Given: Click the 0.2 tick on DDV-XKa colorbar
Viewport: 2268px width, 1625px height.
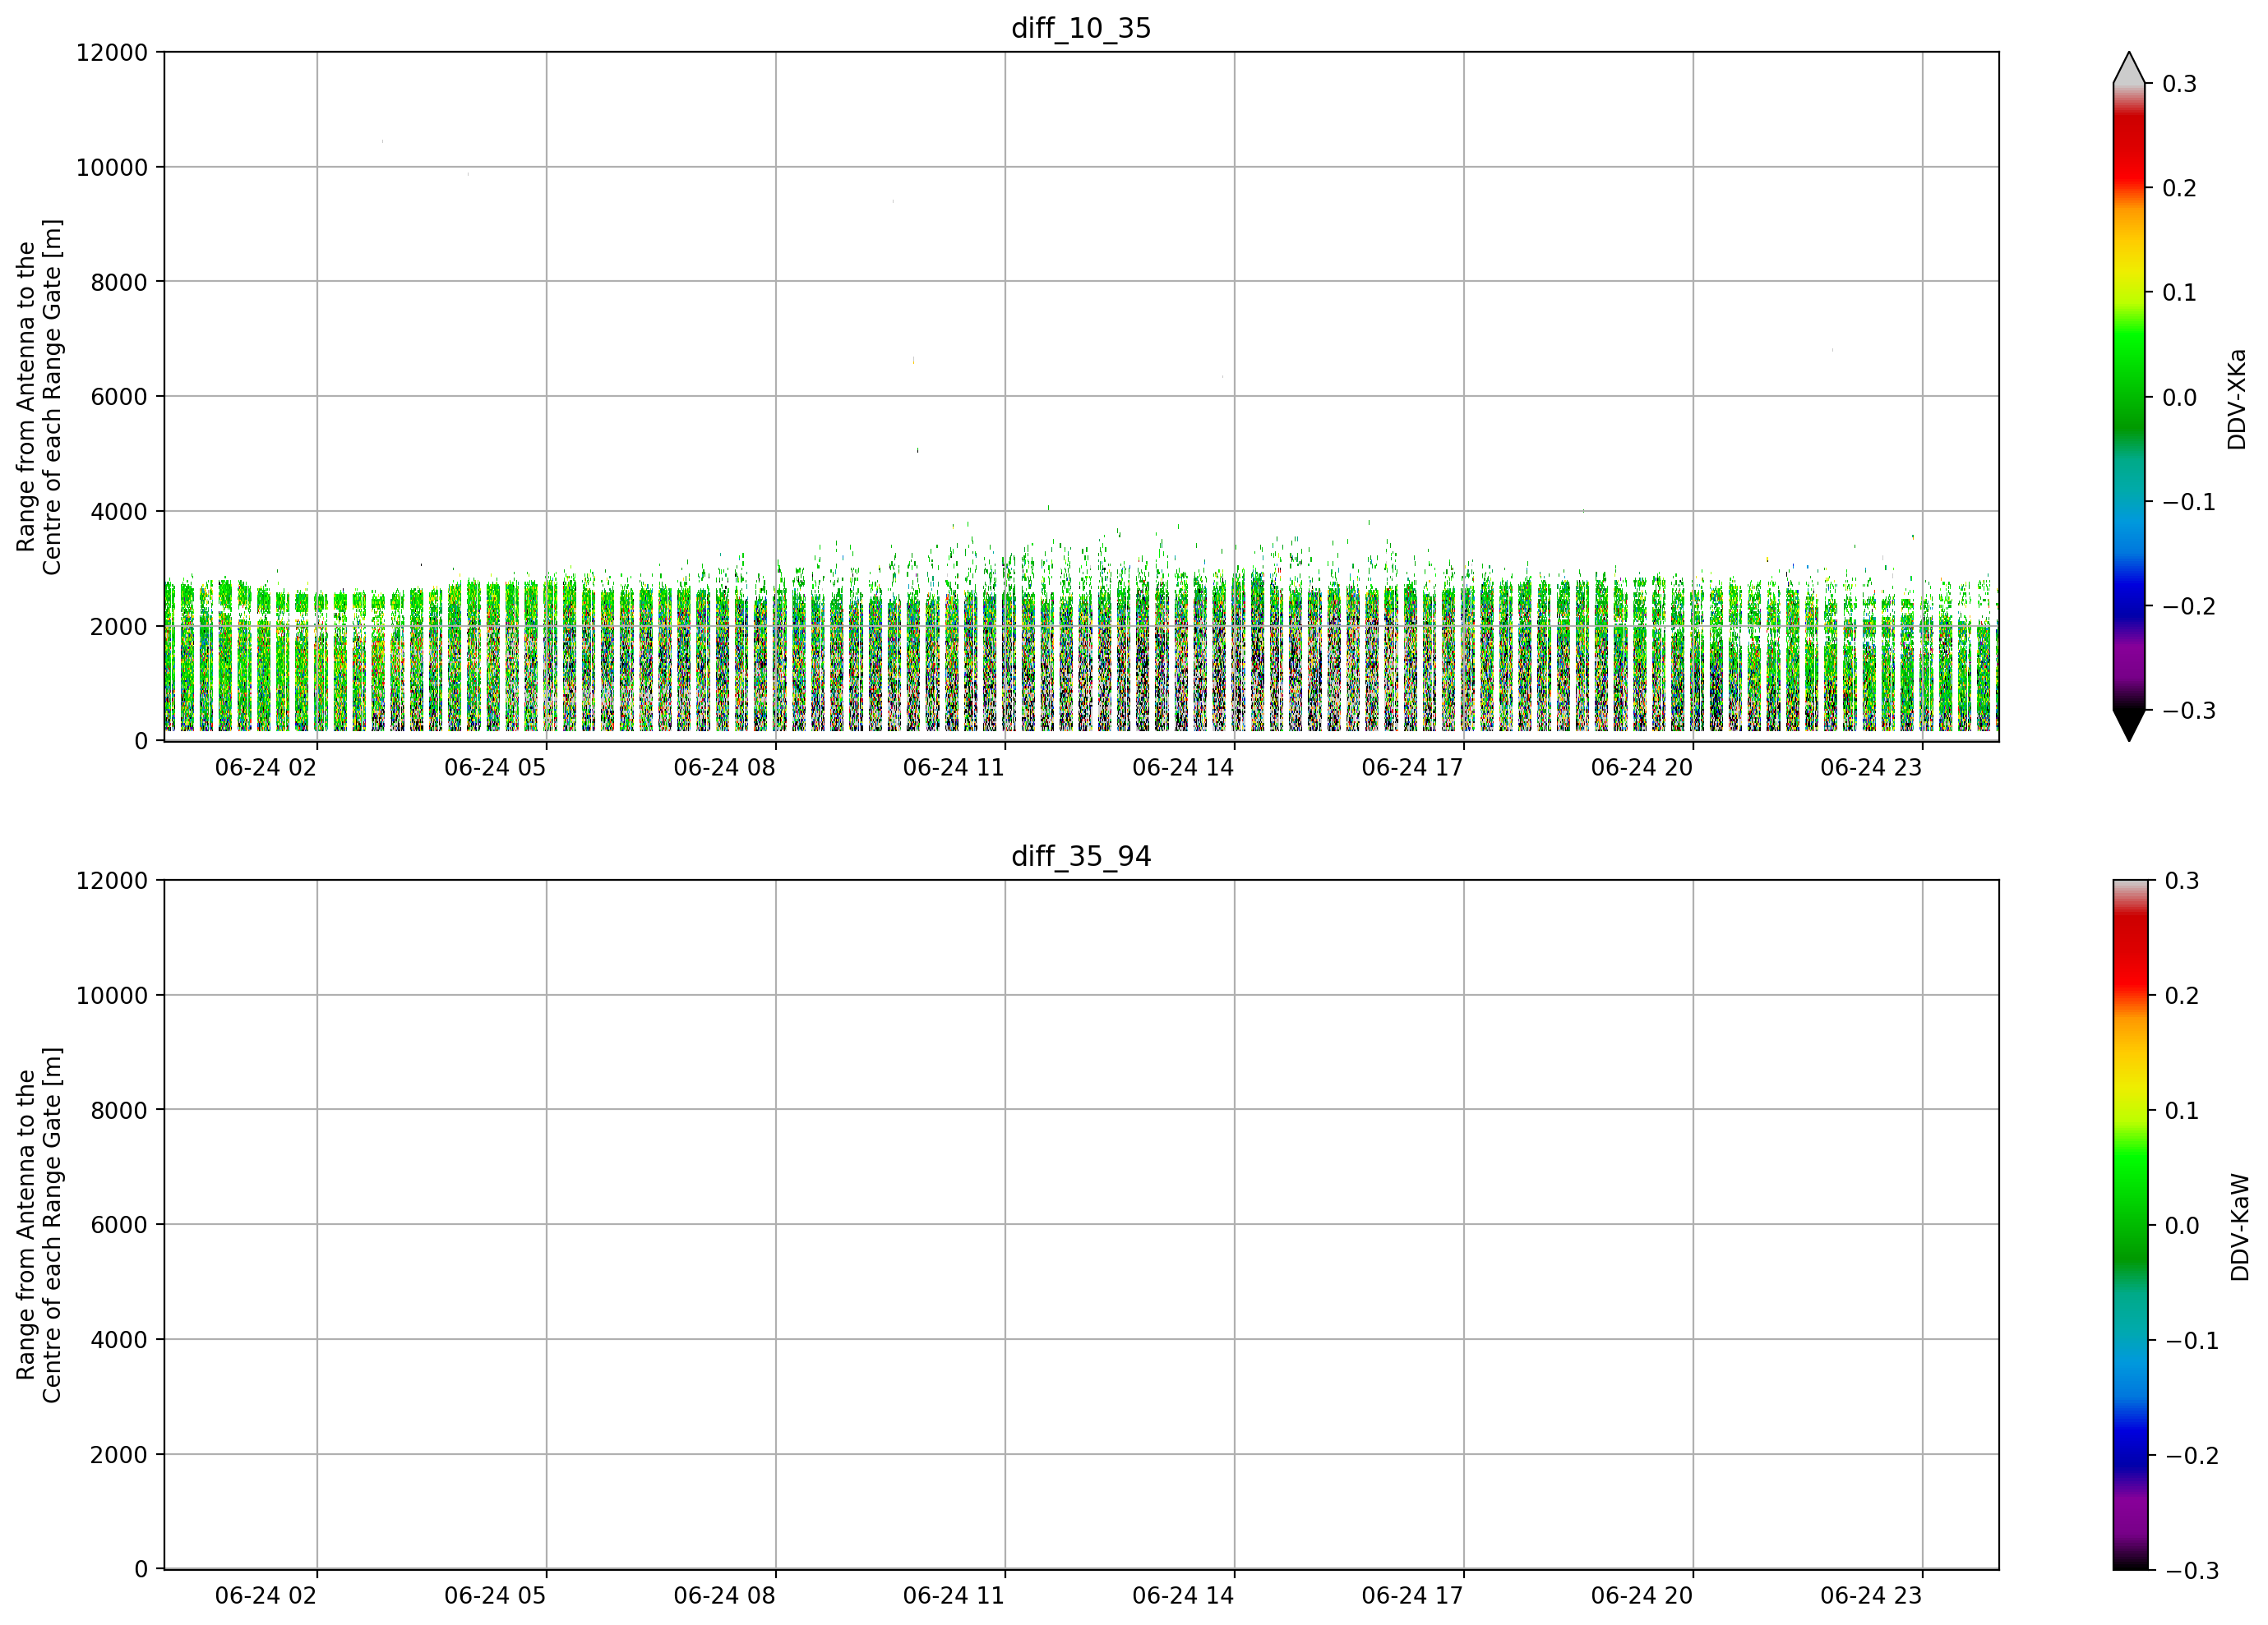Looking at the screenshot, I should click(x=2179, y=188).
